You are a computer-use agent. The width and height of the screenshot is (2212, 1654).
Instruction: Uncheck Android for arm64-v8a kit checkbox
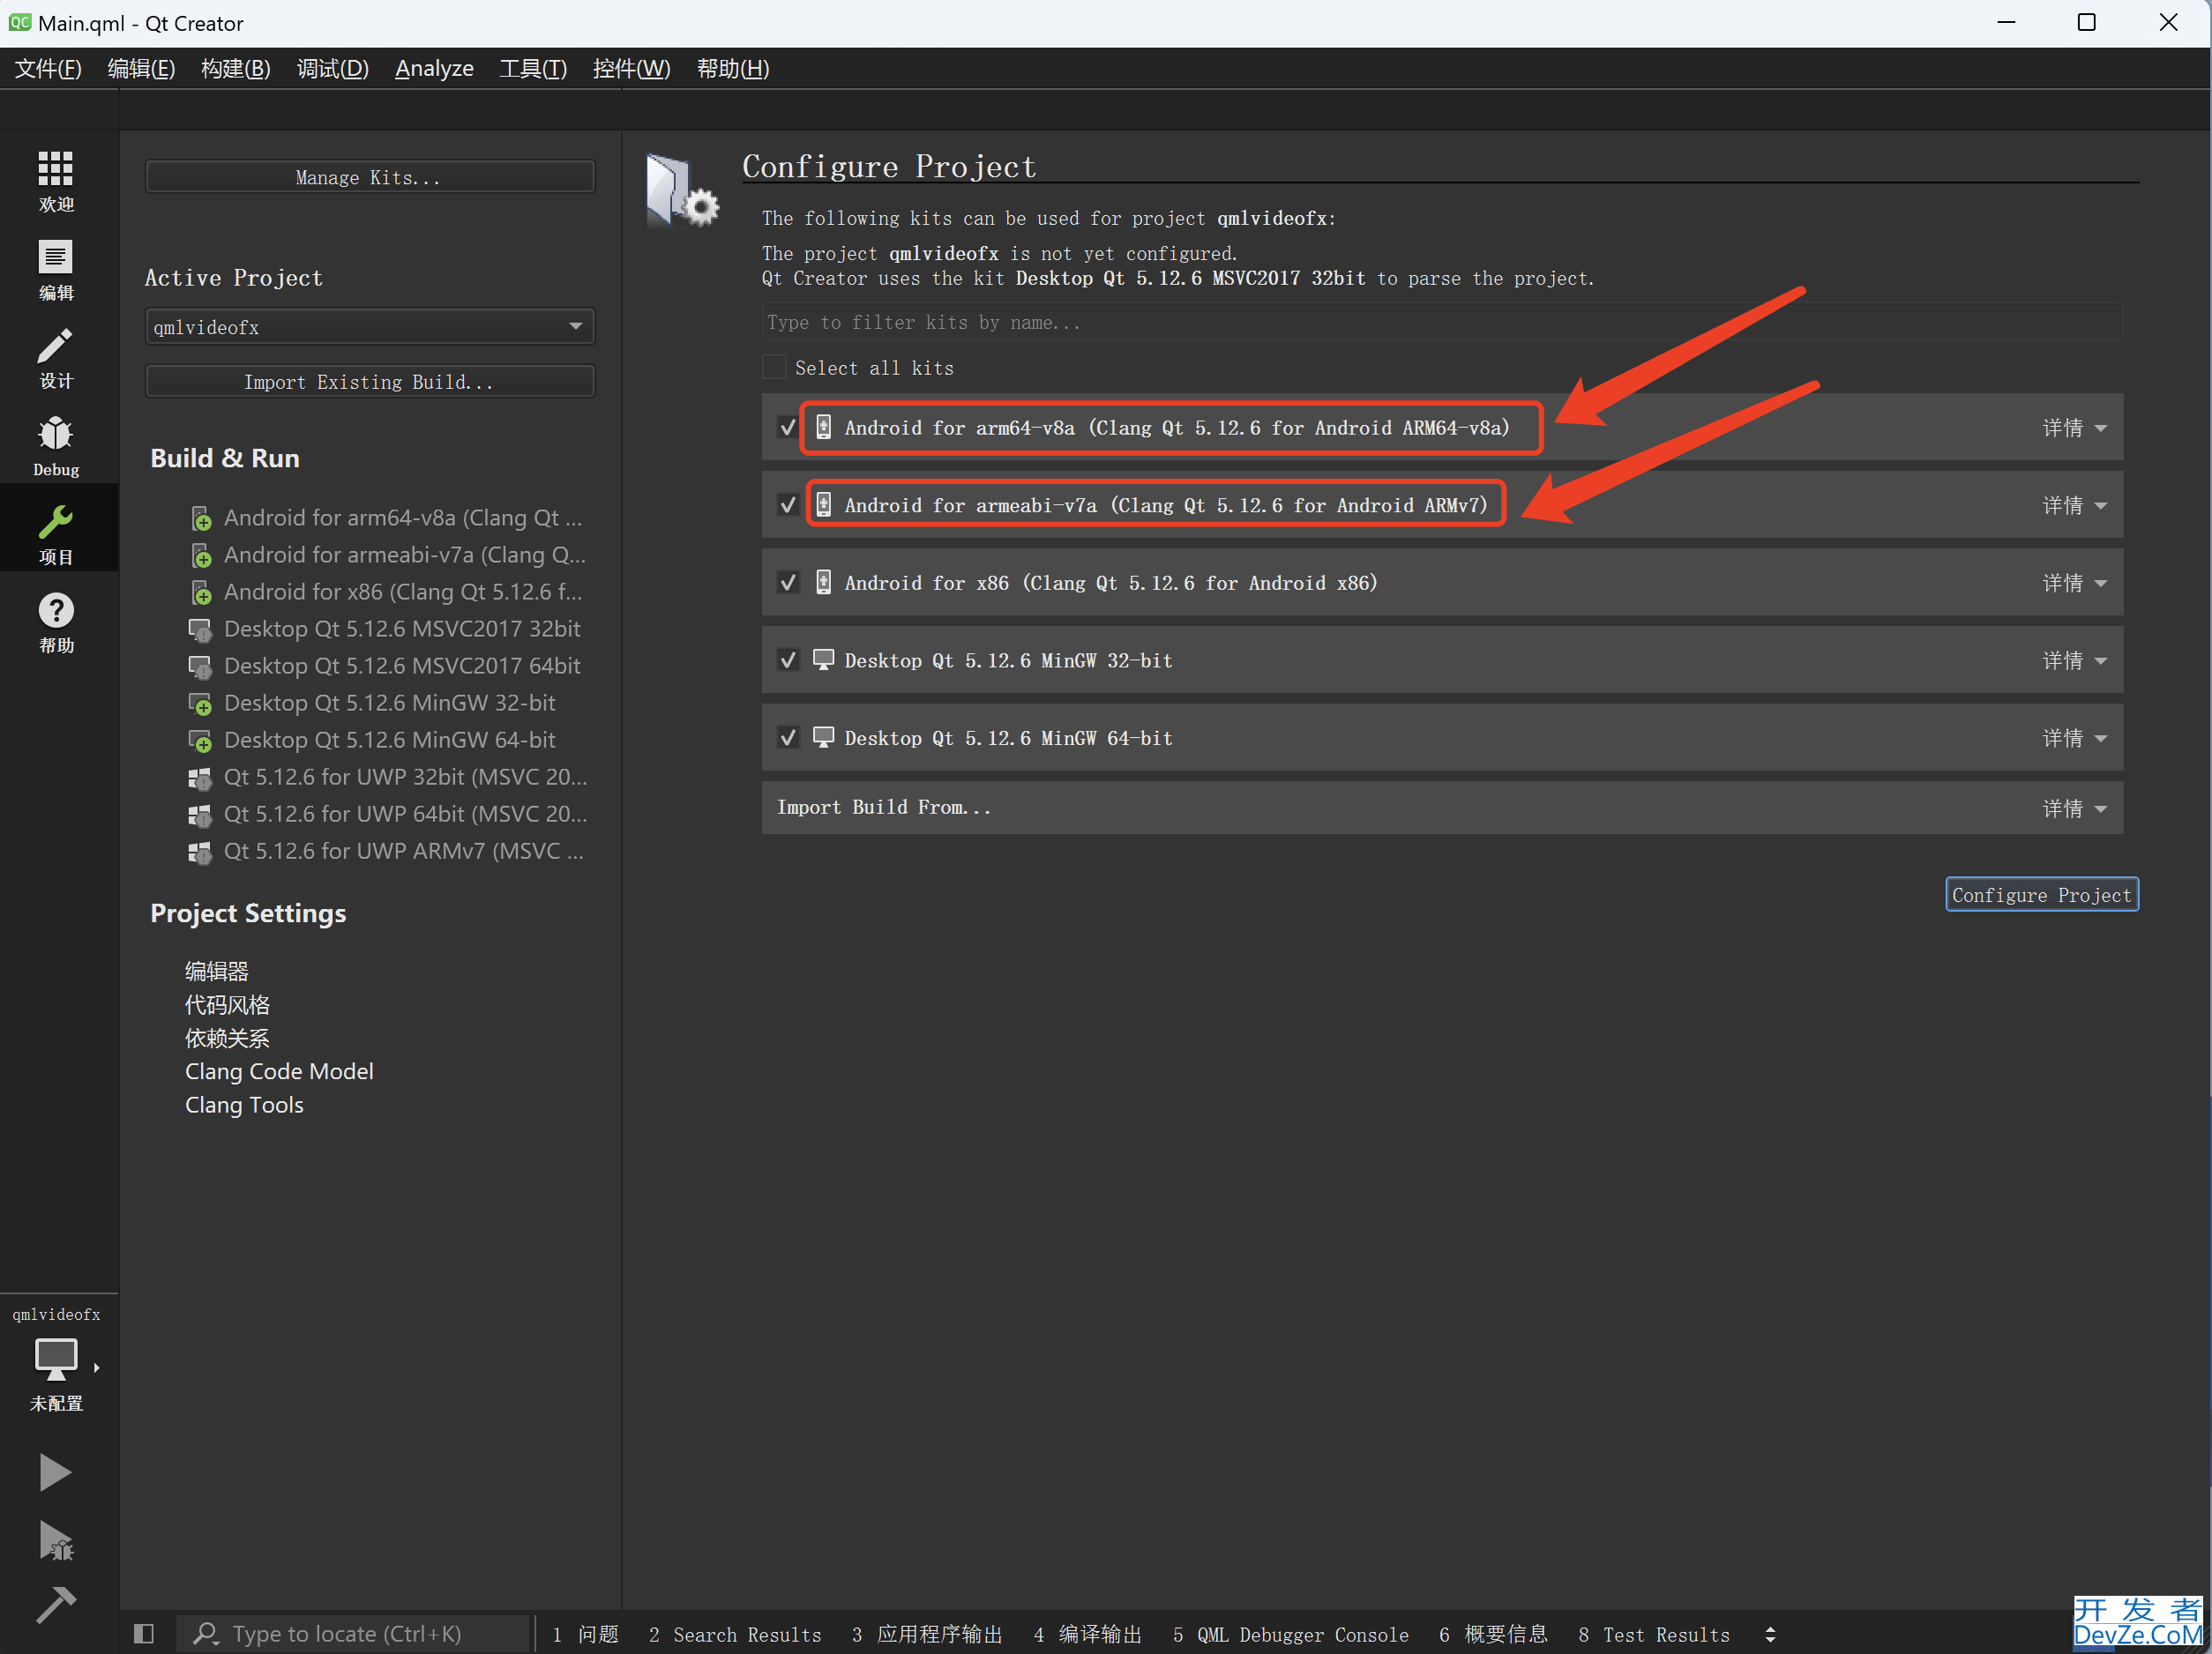tap(788, 427)
